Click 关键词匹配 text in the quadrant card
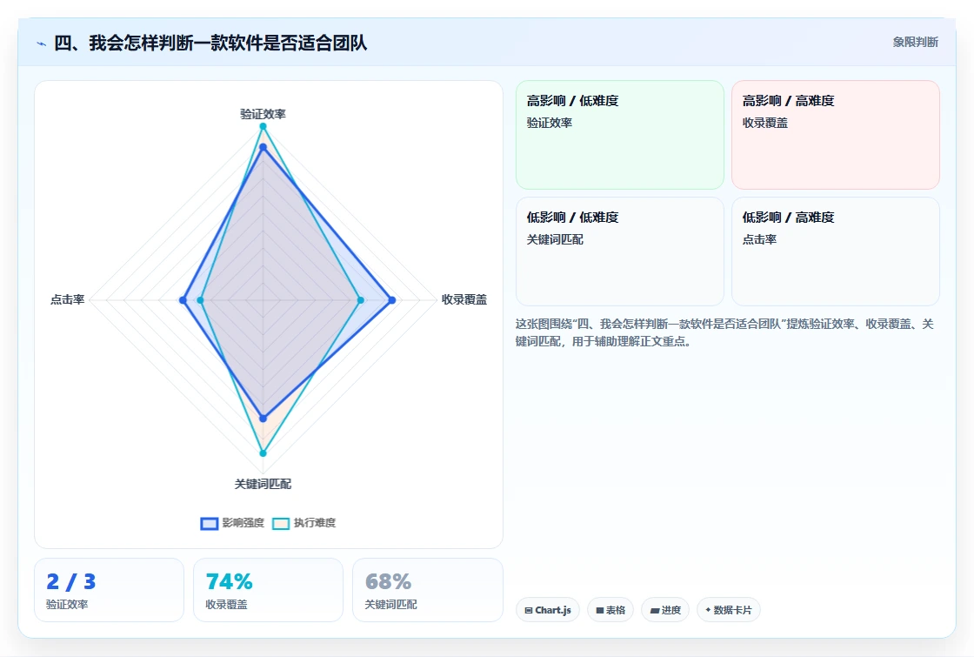This screenshot has width=974, height=657. pyautogui.click(x=555, y=239)
